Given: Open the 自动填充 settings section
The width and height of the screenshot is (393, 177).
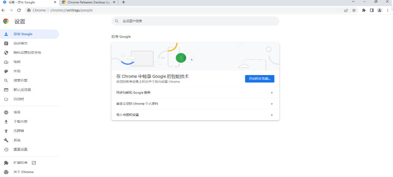Looking at the screenshot, I should 20,43.
